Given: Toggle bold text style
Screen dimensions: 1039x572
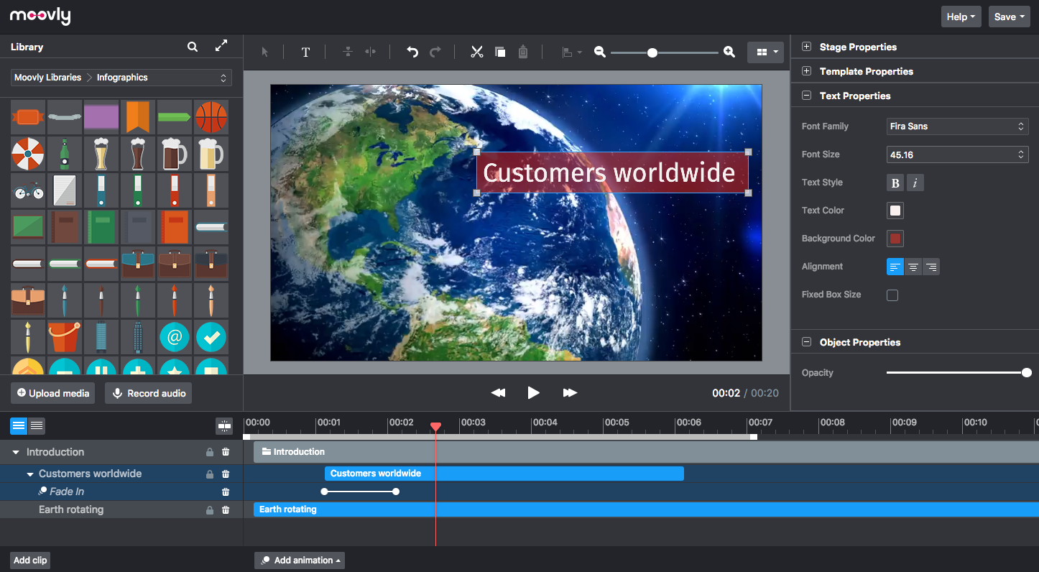Looking at the screenshot, I should (x=895, y=183).
